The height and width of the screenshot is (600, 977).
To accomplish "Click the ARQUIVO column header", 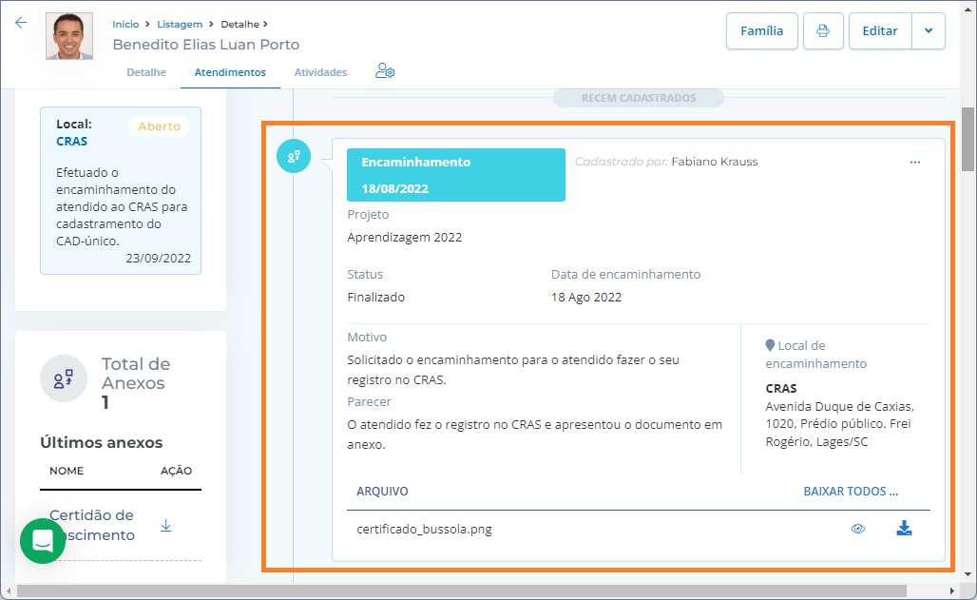I will pyautogui.click(x=382, y=492).
